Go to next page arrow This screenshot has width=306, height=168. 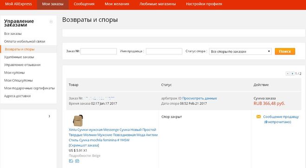pos(293,74)
